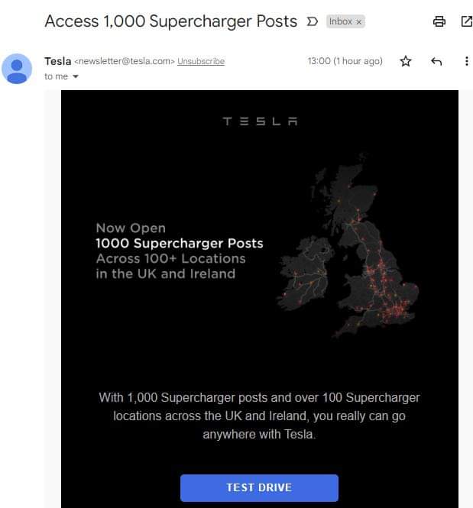Open the three-dot More options menu
The height and width of the screenshot is (508, 473).
pos(466,61)
